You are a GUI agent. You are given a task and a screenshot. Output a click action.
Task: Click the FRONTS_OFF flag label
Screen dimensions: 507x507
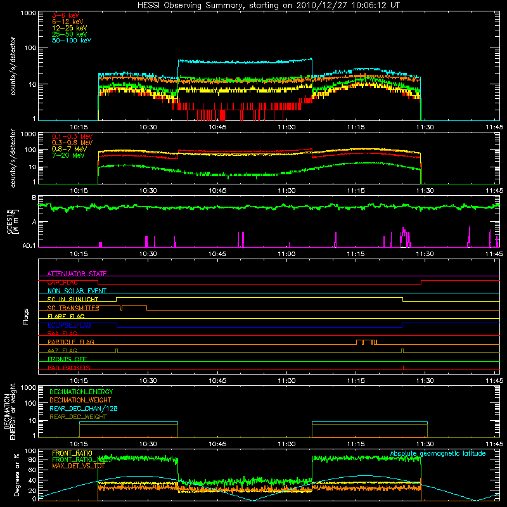[67, 359]
